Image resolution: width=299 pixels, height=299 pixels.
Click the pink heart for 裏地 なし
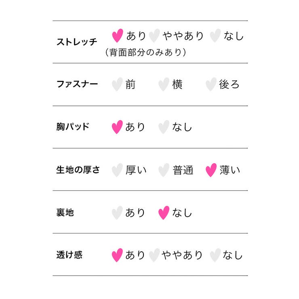[163, 213]
